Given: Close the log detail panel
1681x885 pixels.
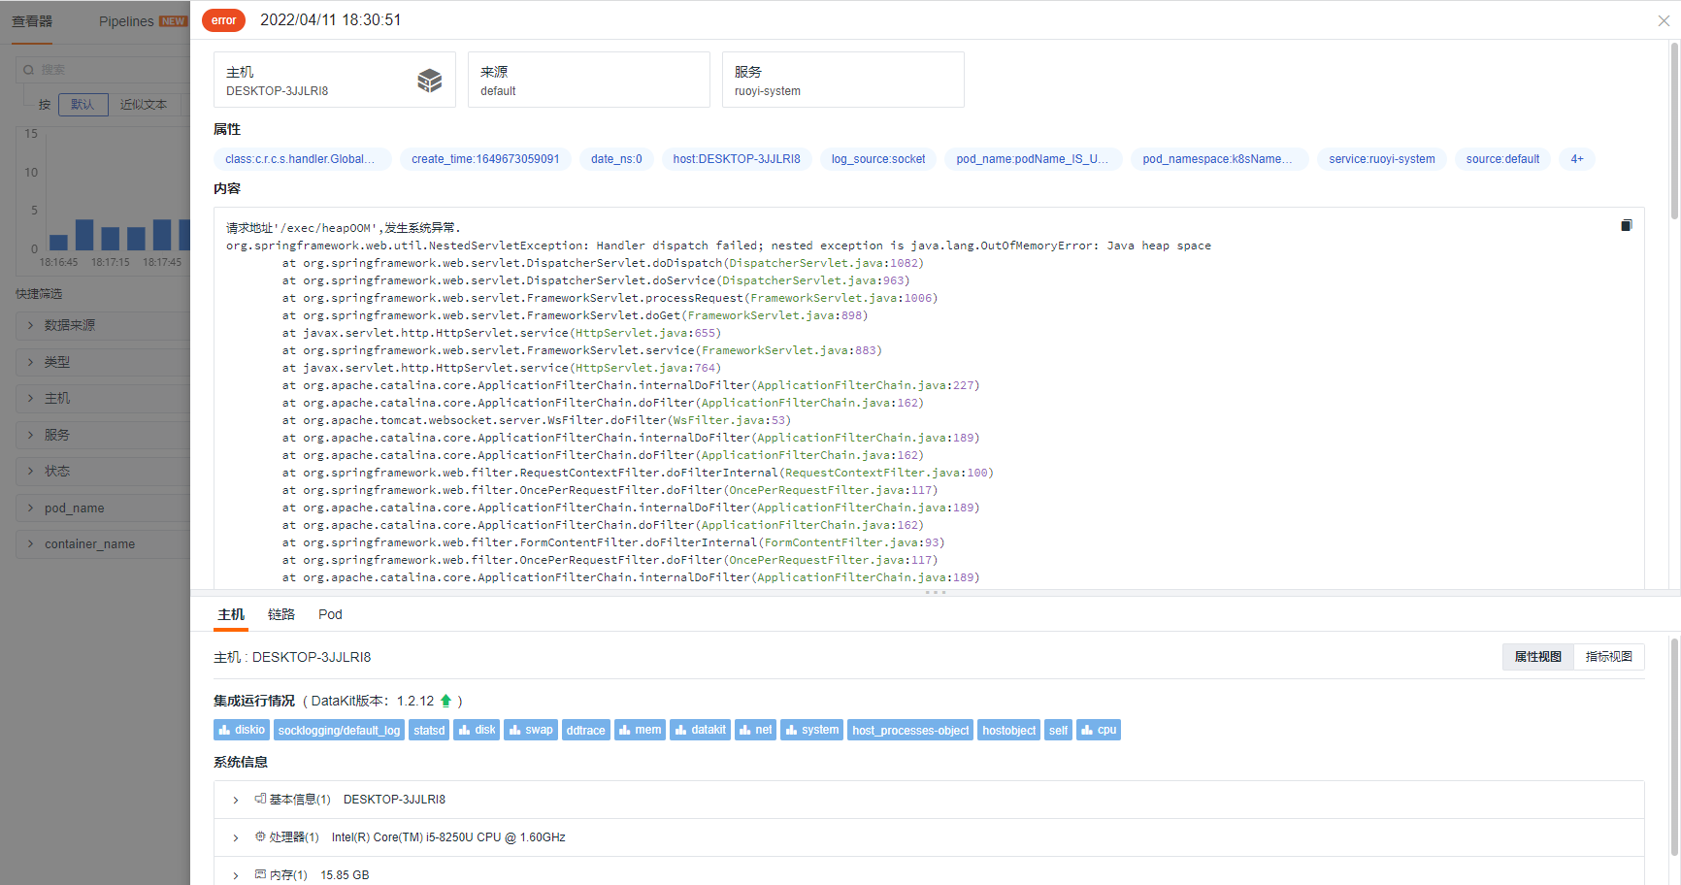Looking at the screenshot, I should (x=1664, y=20).
